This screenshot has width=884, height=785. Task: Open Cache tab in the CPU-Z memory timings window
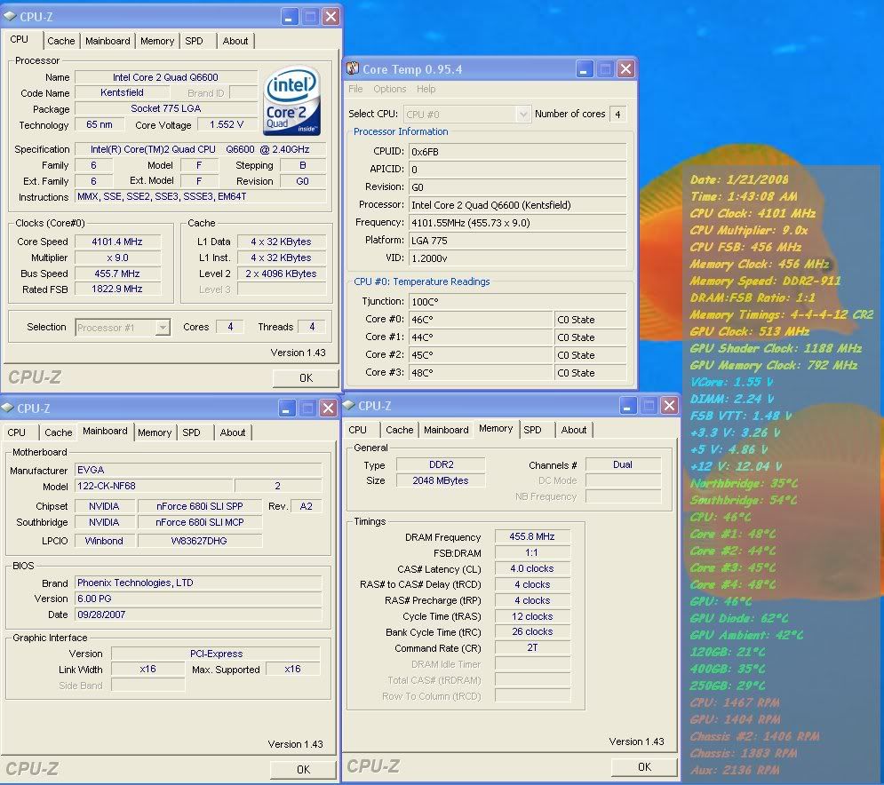400,430
